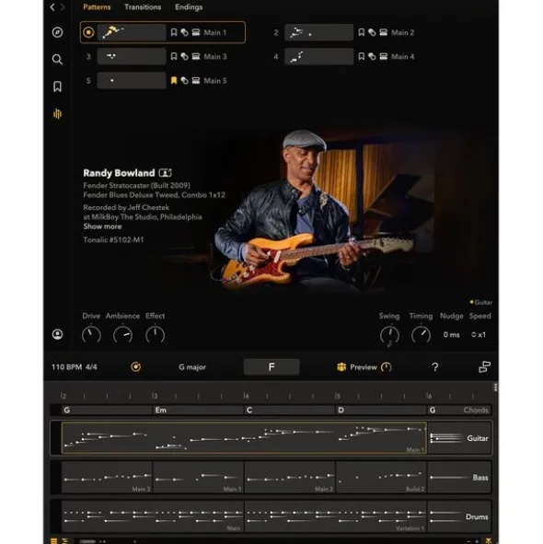The width and height of the screenshot is (543, 544).
Task: Click the tag icon of Main 4
Action: (372, 56)
